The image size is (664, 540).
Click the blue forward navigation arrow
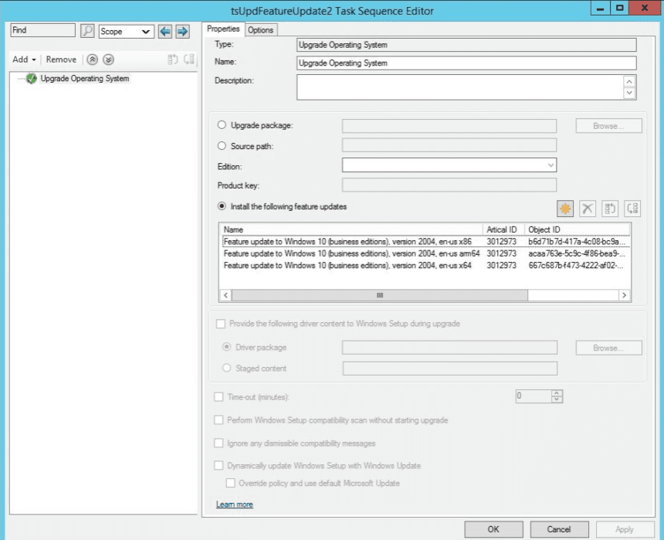(x=182, y=31)
